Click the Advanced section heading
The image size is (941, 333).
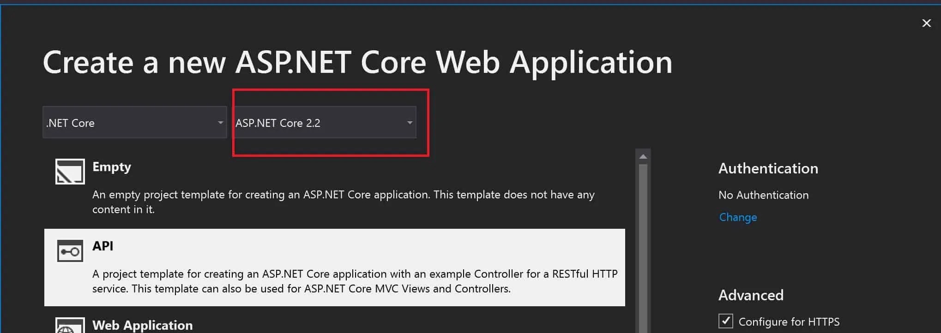751,295
